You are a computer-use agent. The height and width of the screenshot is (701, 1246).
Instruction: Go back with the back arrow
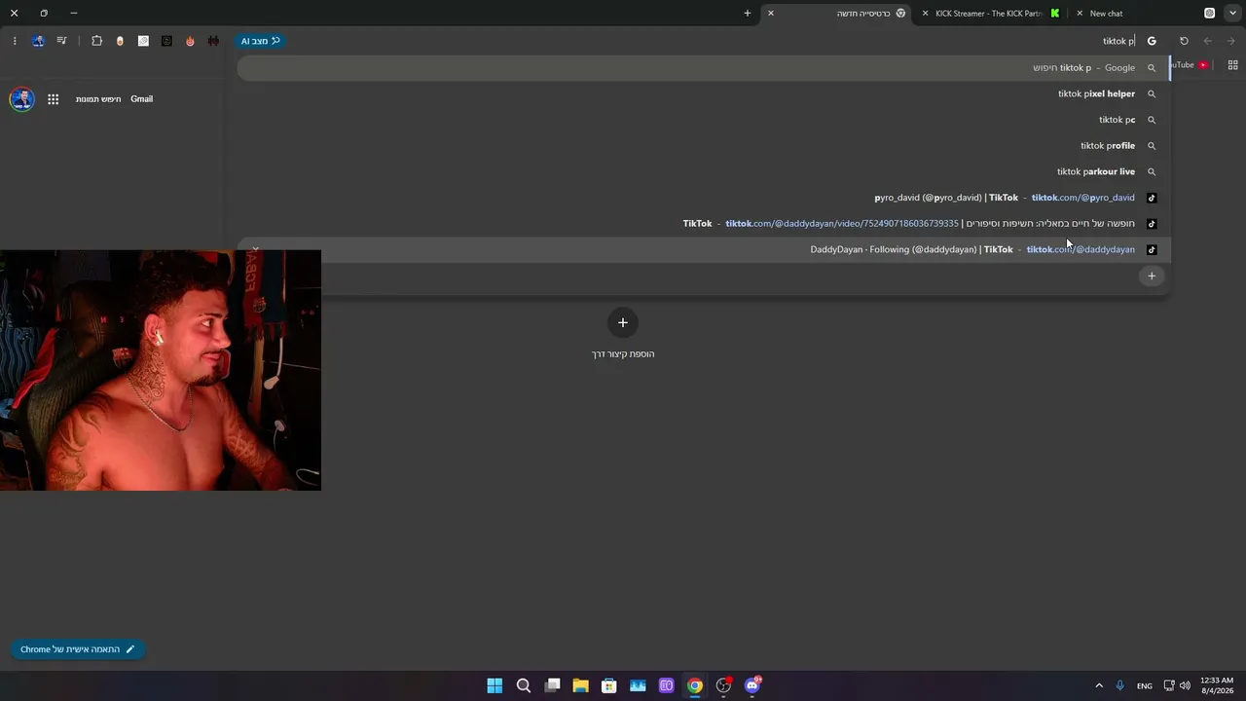[x=1208, y=41]
